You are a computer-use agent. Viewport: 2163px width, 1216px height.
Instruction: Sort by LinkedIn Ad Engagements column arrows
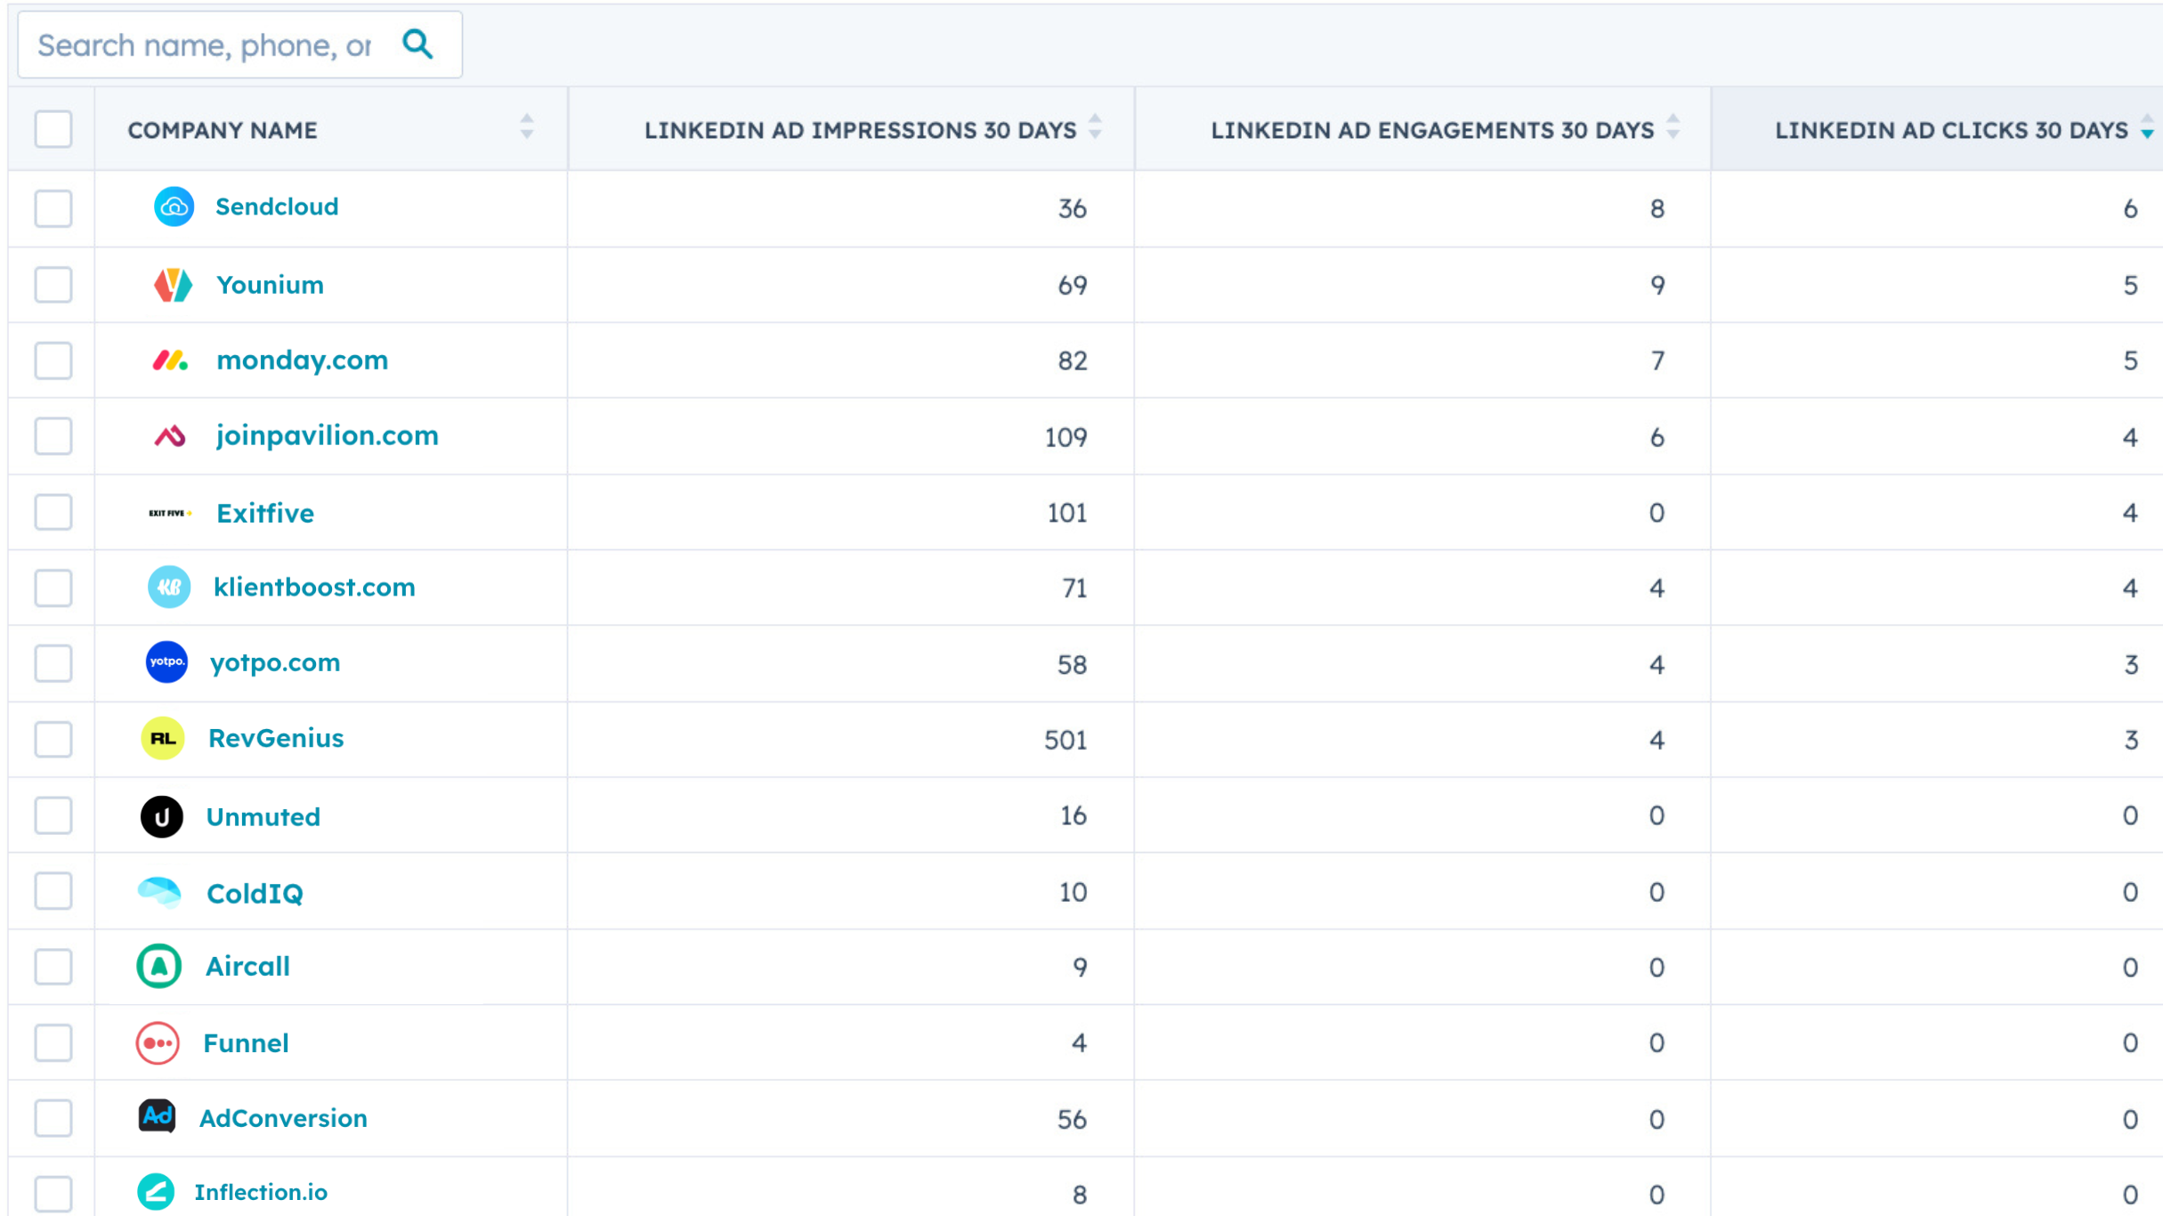click(x=1673, y=127)
